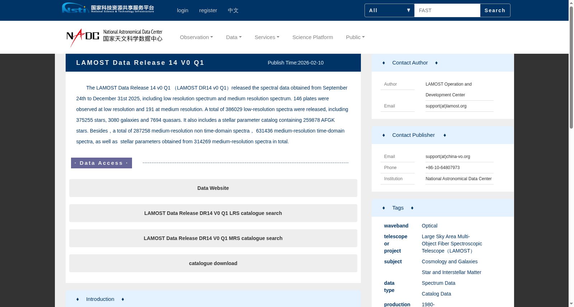Open the All search category dropdown
Viewport: 574px width, 307px height.
click(390, 10)
